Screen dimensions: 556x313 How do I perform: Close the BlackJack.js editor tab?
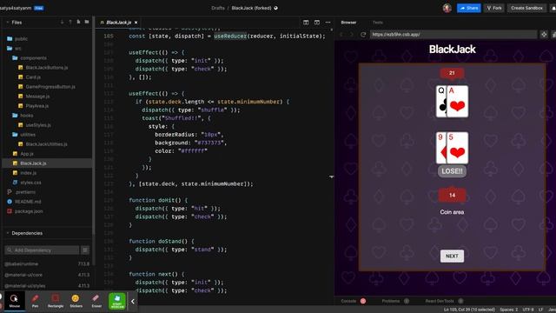[x=136, y=23]
